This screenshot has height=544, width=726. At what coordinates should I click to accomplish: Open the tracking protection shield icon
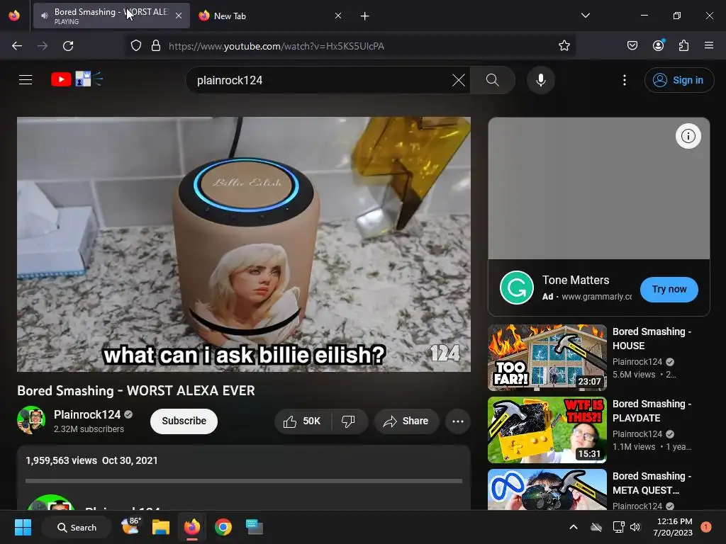click(x=135, y=46)
